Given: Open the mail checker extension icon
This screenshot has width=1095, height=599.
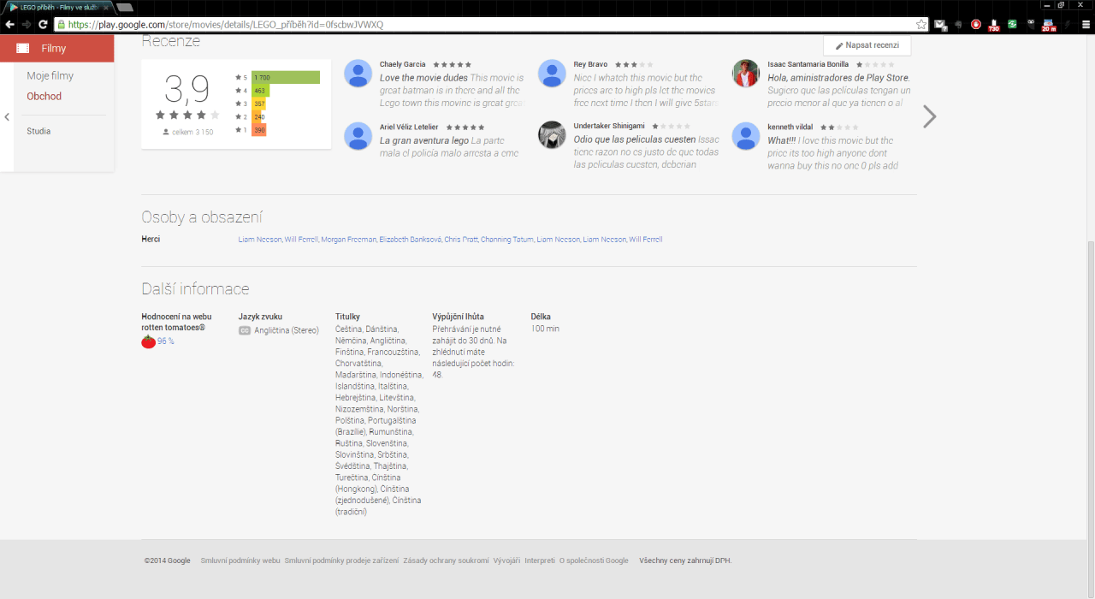Looking at the screenshot, I should tap(940, 25).
